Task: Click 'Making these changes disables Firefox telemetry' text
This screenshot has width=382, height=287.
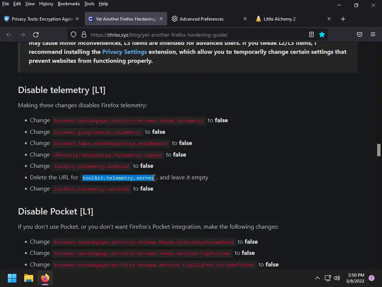Action: click(82, 105)
